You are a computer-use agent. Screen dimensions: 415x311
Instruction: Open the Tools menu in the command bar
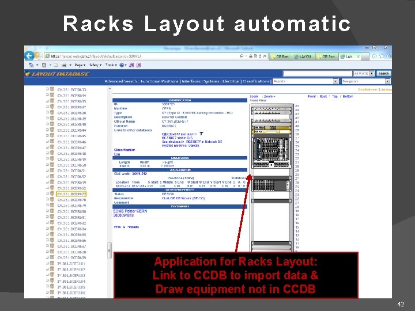tap(111, 65)
